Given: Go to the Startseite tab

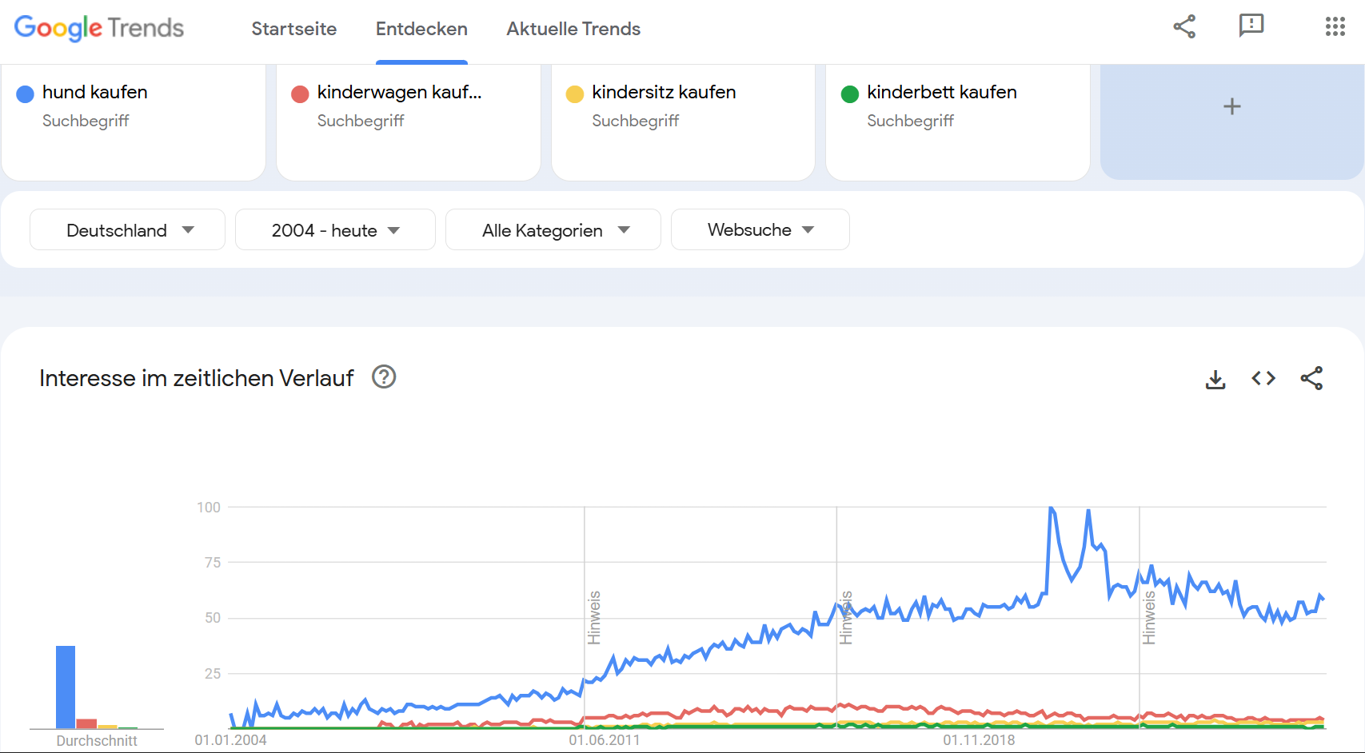Looking at the screenshot, I should tap(293, 29).
